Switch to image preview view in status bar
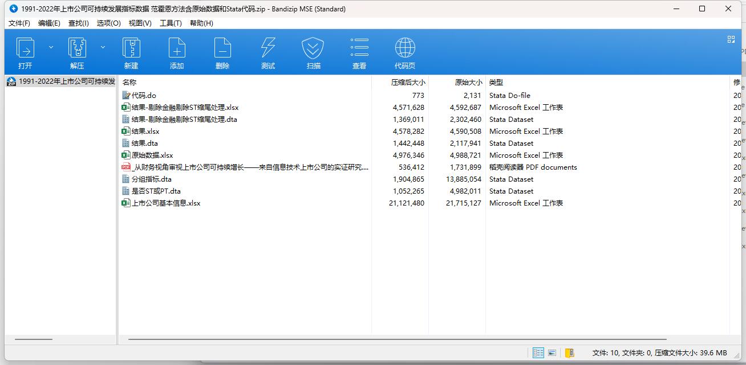The image size is (746, 365). click(x=552, y=353)
